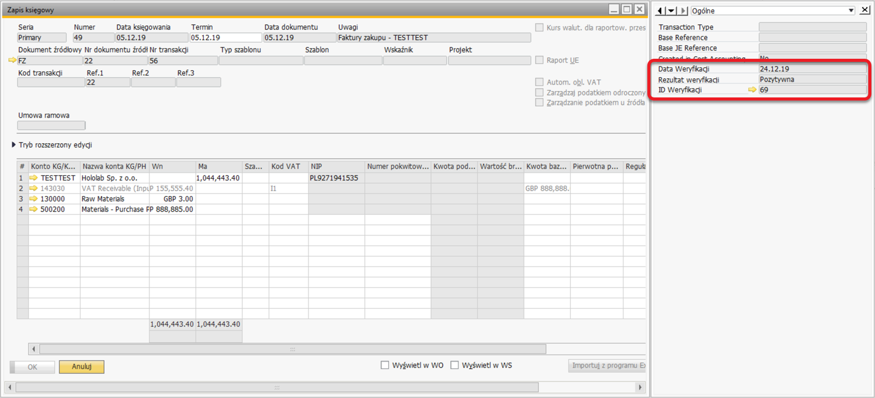Click next arrow in side panel header
The image size is (875, 398).
682,11
